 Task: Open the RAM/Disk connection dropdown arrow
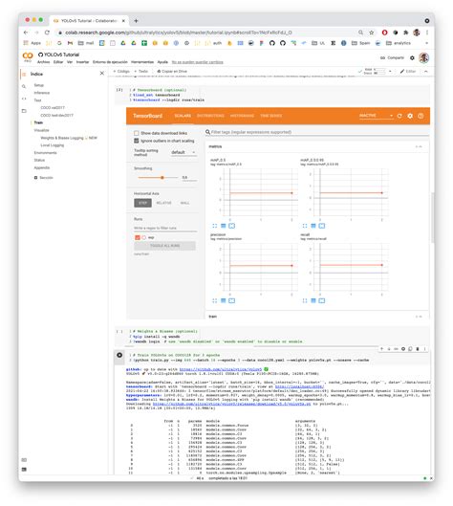point(391,71)
